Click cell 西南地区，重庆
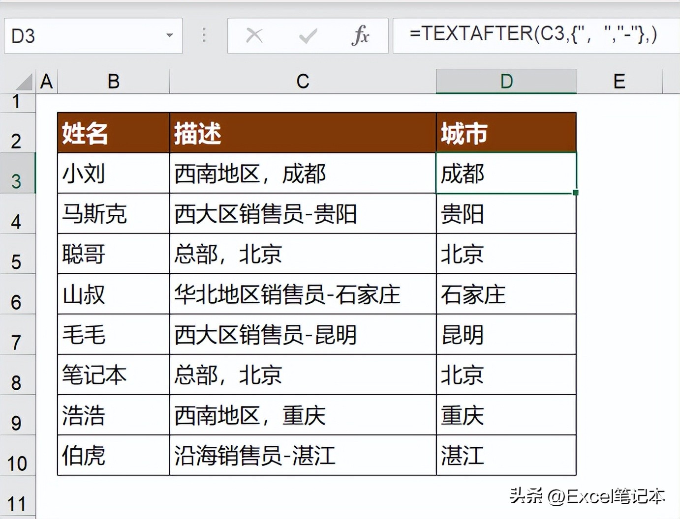Screen dimensions: 680x519 coord(303,415)
